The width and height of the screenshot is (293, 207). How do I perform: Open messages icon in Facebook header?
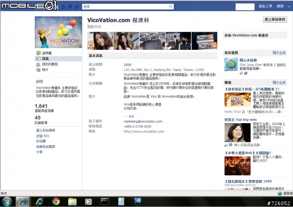point(70,7)
